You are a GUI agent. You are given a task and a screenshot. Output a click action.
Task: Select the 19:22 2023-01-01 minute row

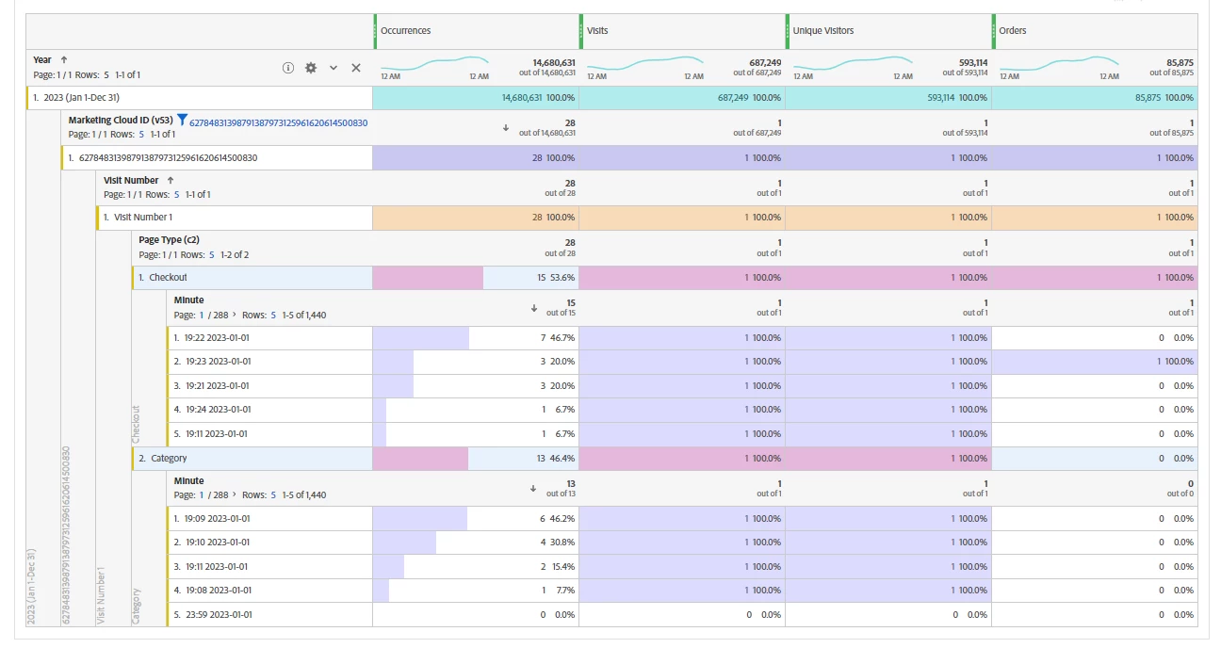coord(269,338)
